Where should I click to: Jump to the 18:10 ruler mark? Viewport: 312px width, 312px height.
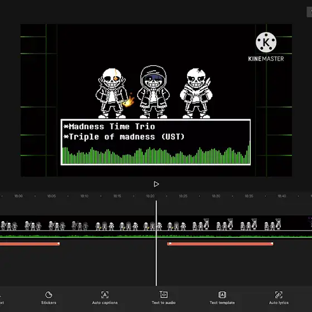coord(84,196)
